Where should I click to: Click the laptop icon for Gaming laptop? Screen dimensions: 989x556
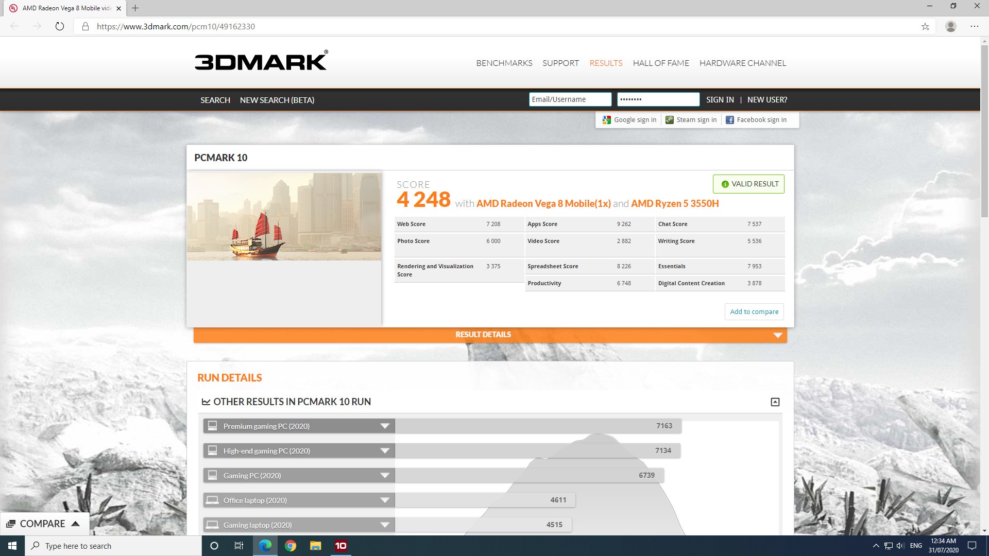coord(212,525)
